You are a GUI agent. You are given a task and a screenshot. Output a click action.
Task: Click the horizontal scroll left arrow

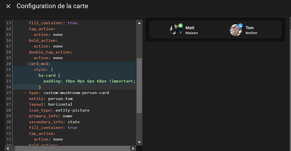8,148
